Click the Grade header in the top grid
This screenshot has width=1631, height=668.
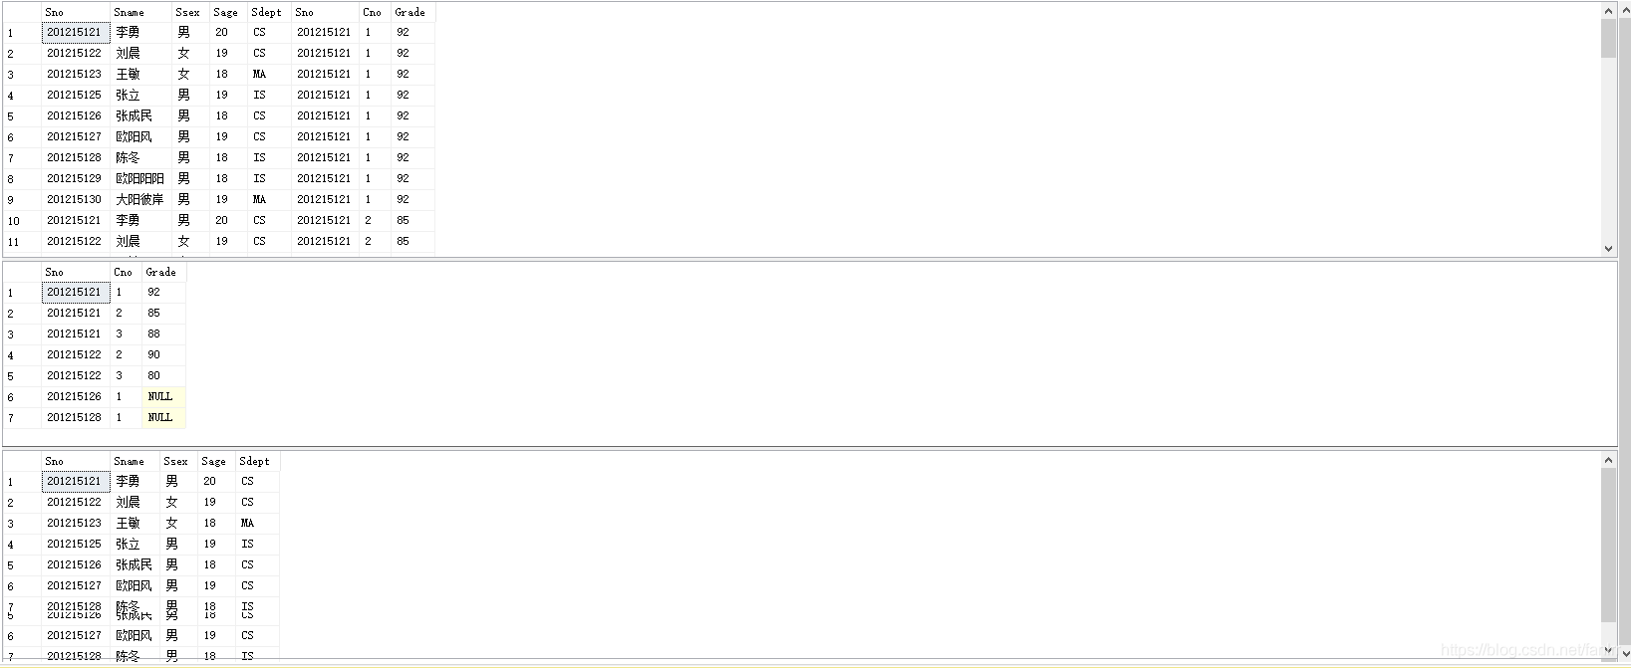tap(411, 12)
